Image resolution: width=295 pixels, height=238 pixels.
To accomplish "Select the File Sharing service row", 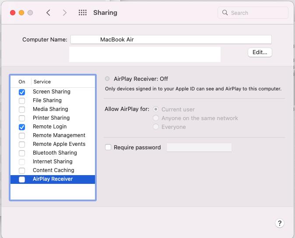I will 53,100.
